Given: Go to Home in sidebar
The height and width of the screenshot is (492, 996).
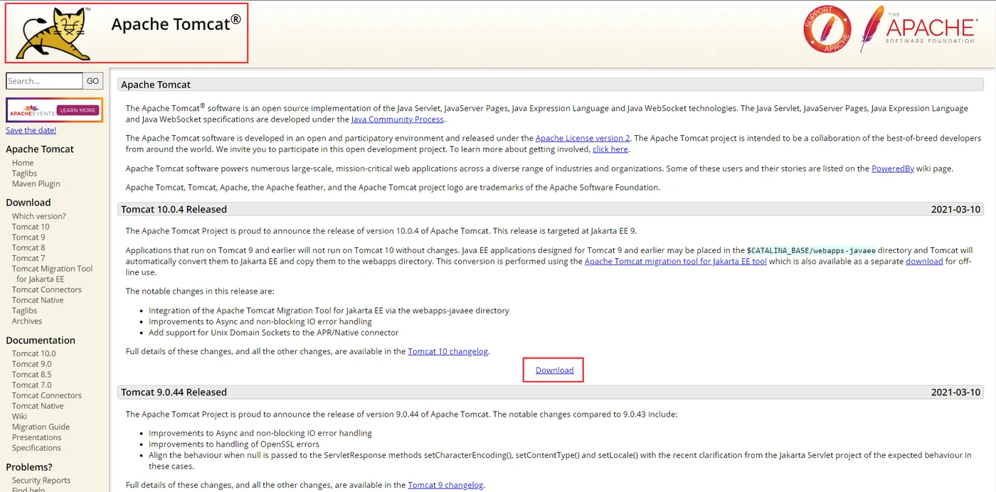Looking at the screenshot, I should click(23, 163).
